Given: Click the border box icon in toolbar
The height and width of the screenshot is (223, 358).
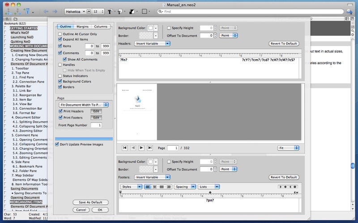Looking at the screenshot, I should [144, 12].
